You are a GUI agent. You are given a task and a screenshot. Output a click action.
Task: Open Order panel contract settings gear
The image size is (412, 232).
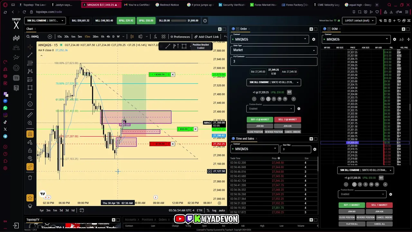tap(314, 39)
